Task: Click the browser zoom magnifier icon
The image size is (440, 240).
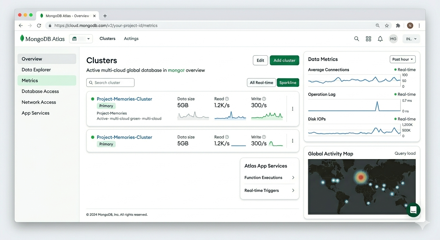Action: (377, 26)
